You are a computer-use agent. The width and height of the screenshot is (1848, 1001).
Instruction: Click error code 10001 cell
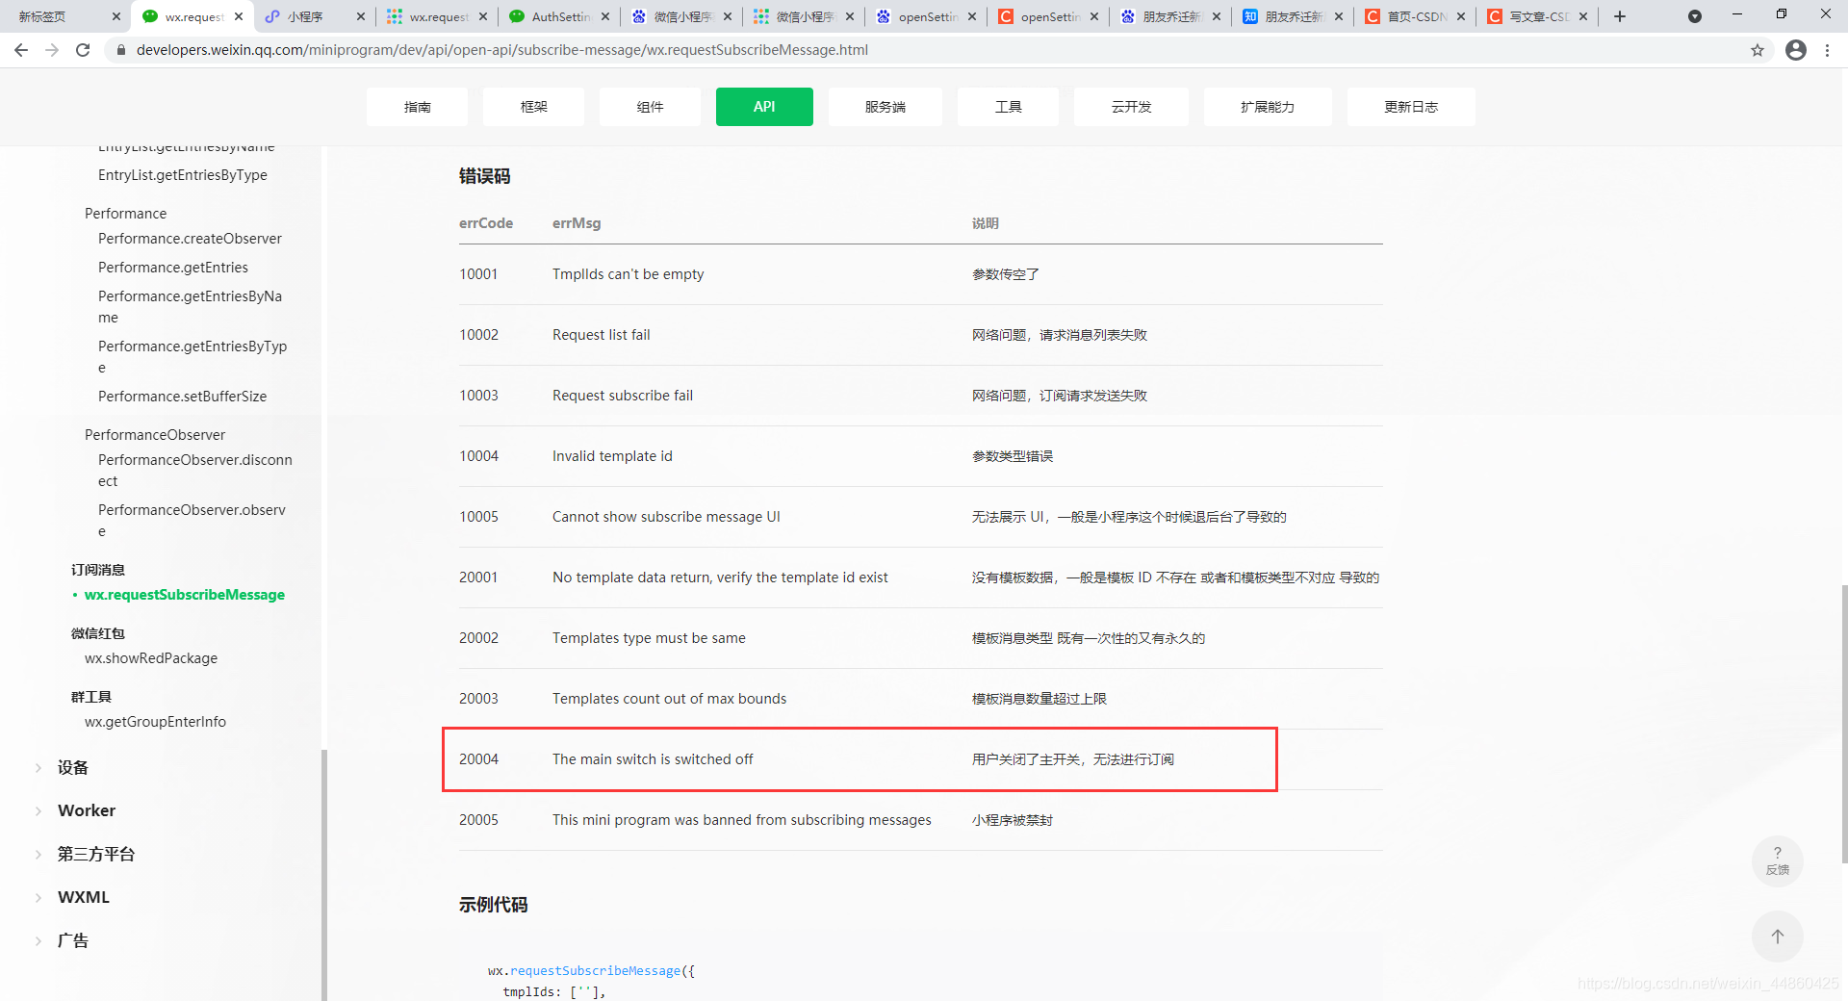478,274
